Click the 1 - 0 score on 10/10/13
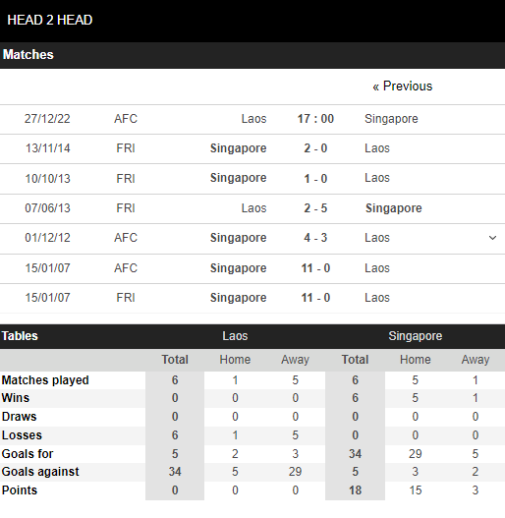Screen dimensions: 505x518 315,179
